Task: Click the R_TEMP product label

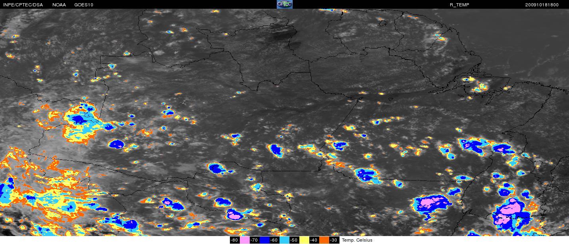Action: pyautogui.click(x=459, y=5)
